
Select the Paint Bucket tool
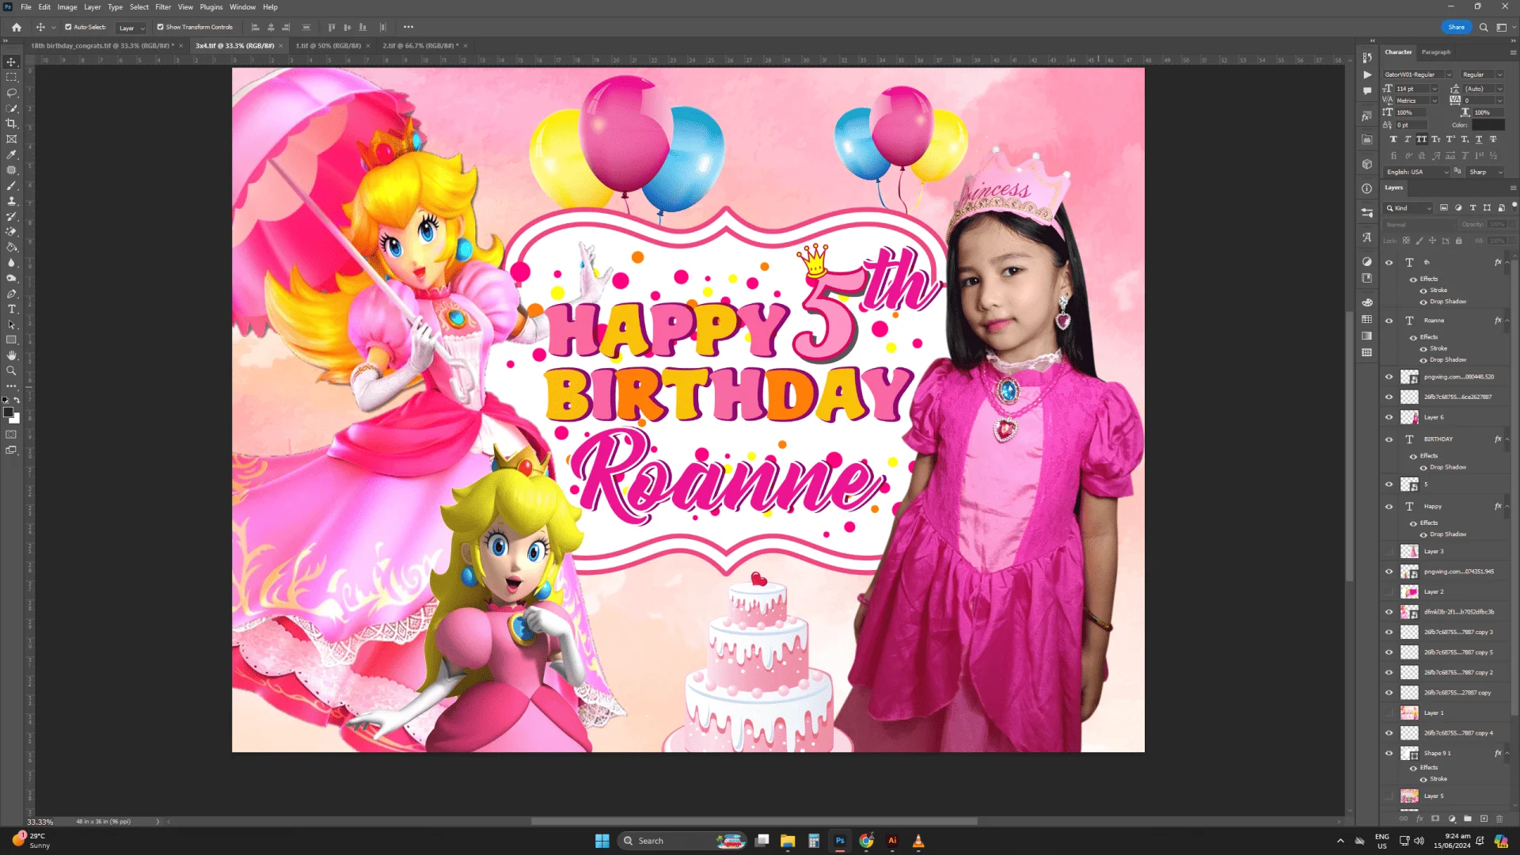pyautogui.click(x=11, y=247)
